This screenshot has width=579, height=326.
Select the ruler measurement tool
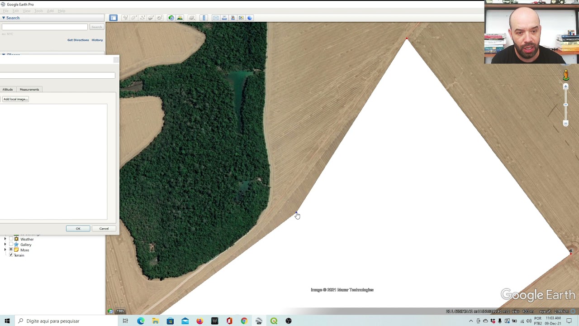[x=204, y=18]
